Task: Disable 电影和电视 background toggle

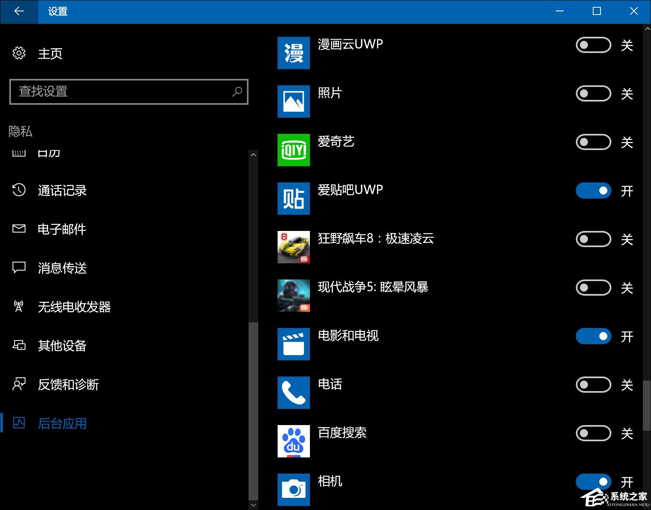Action: point(593,336)
